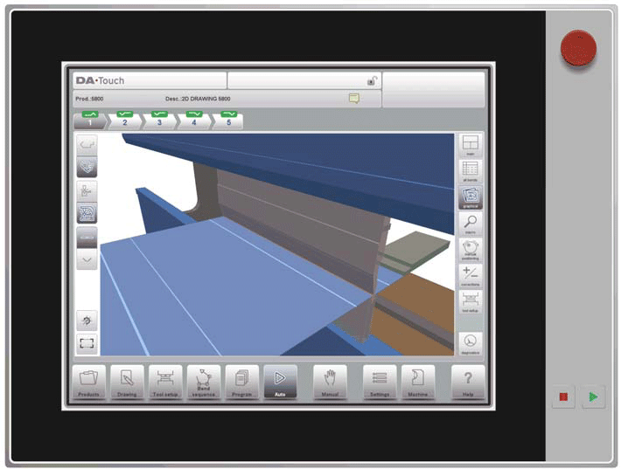Toggle Auto mode button
This screenshot has height=469, width=621.
(x=280, y=382)
